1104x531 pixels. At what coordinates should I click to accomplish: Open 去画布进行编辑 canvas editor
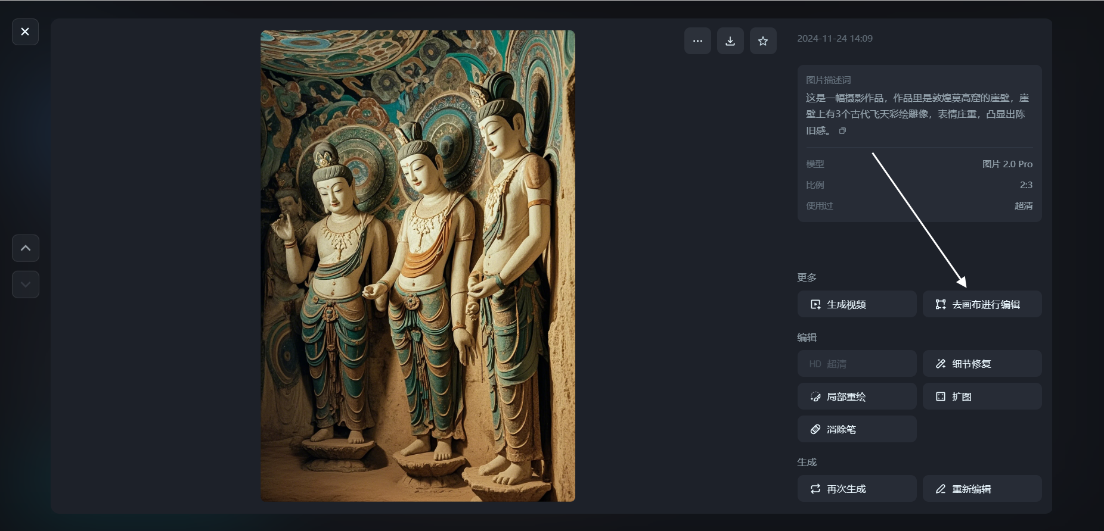point(982,304)
